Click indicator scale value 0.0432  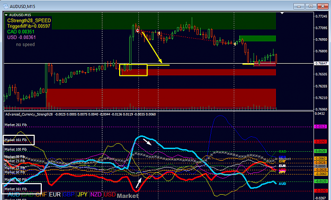320,114
